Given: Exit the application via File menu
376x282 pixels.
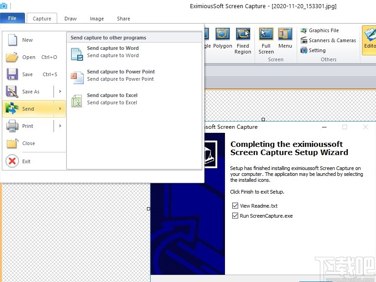Looking at the screenshot, I should (26, 161).
